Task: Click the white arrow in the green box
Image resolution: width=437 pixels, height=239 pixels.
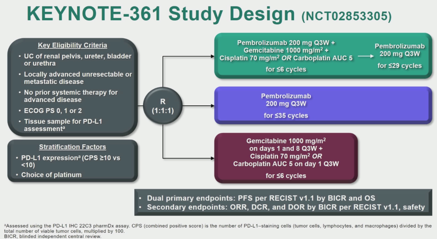Action: pyautogui.click(x=366, y=56)
